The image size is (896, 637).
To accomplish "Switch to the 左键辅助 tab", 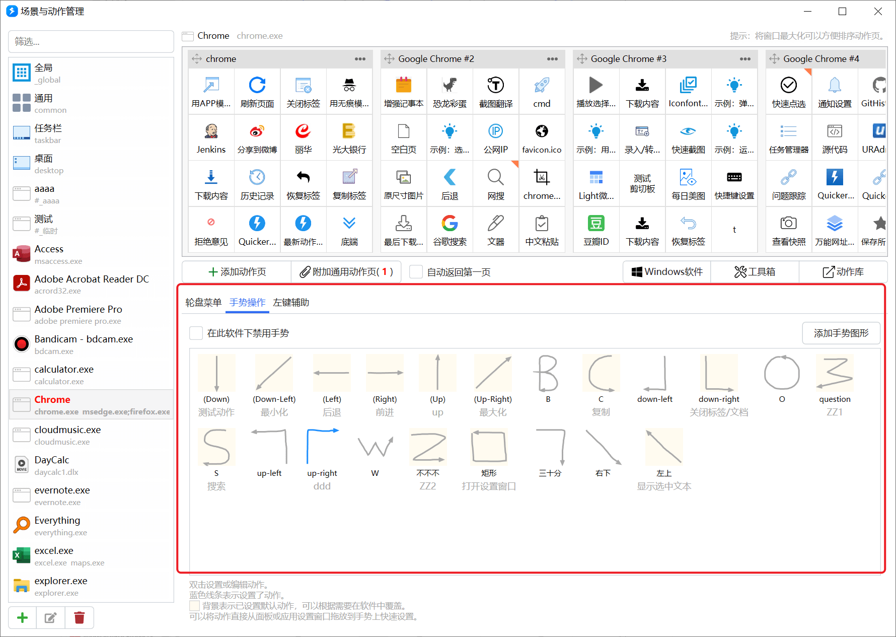I will (x=291, y=302).
